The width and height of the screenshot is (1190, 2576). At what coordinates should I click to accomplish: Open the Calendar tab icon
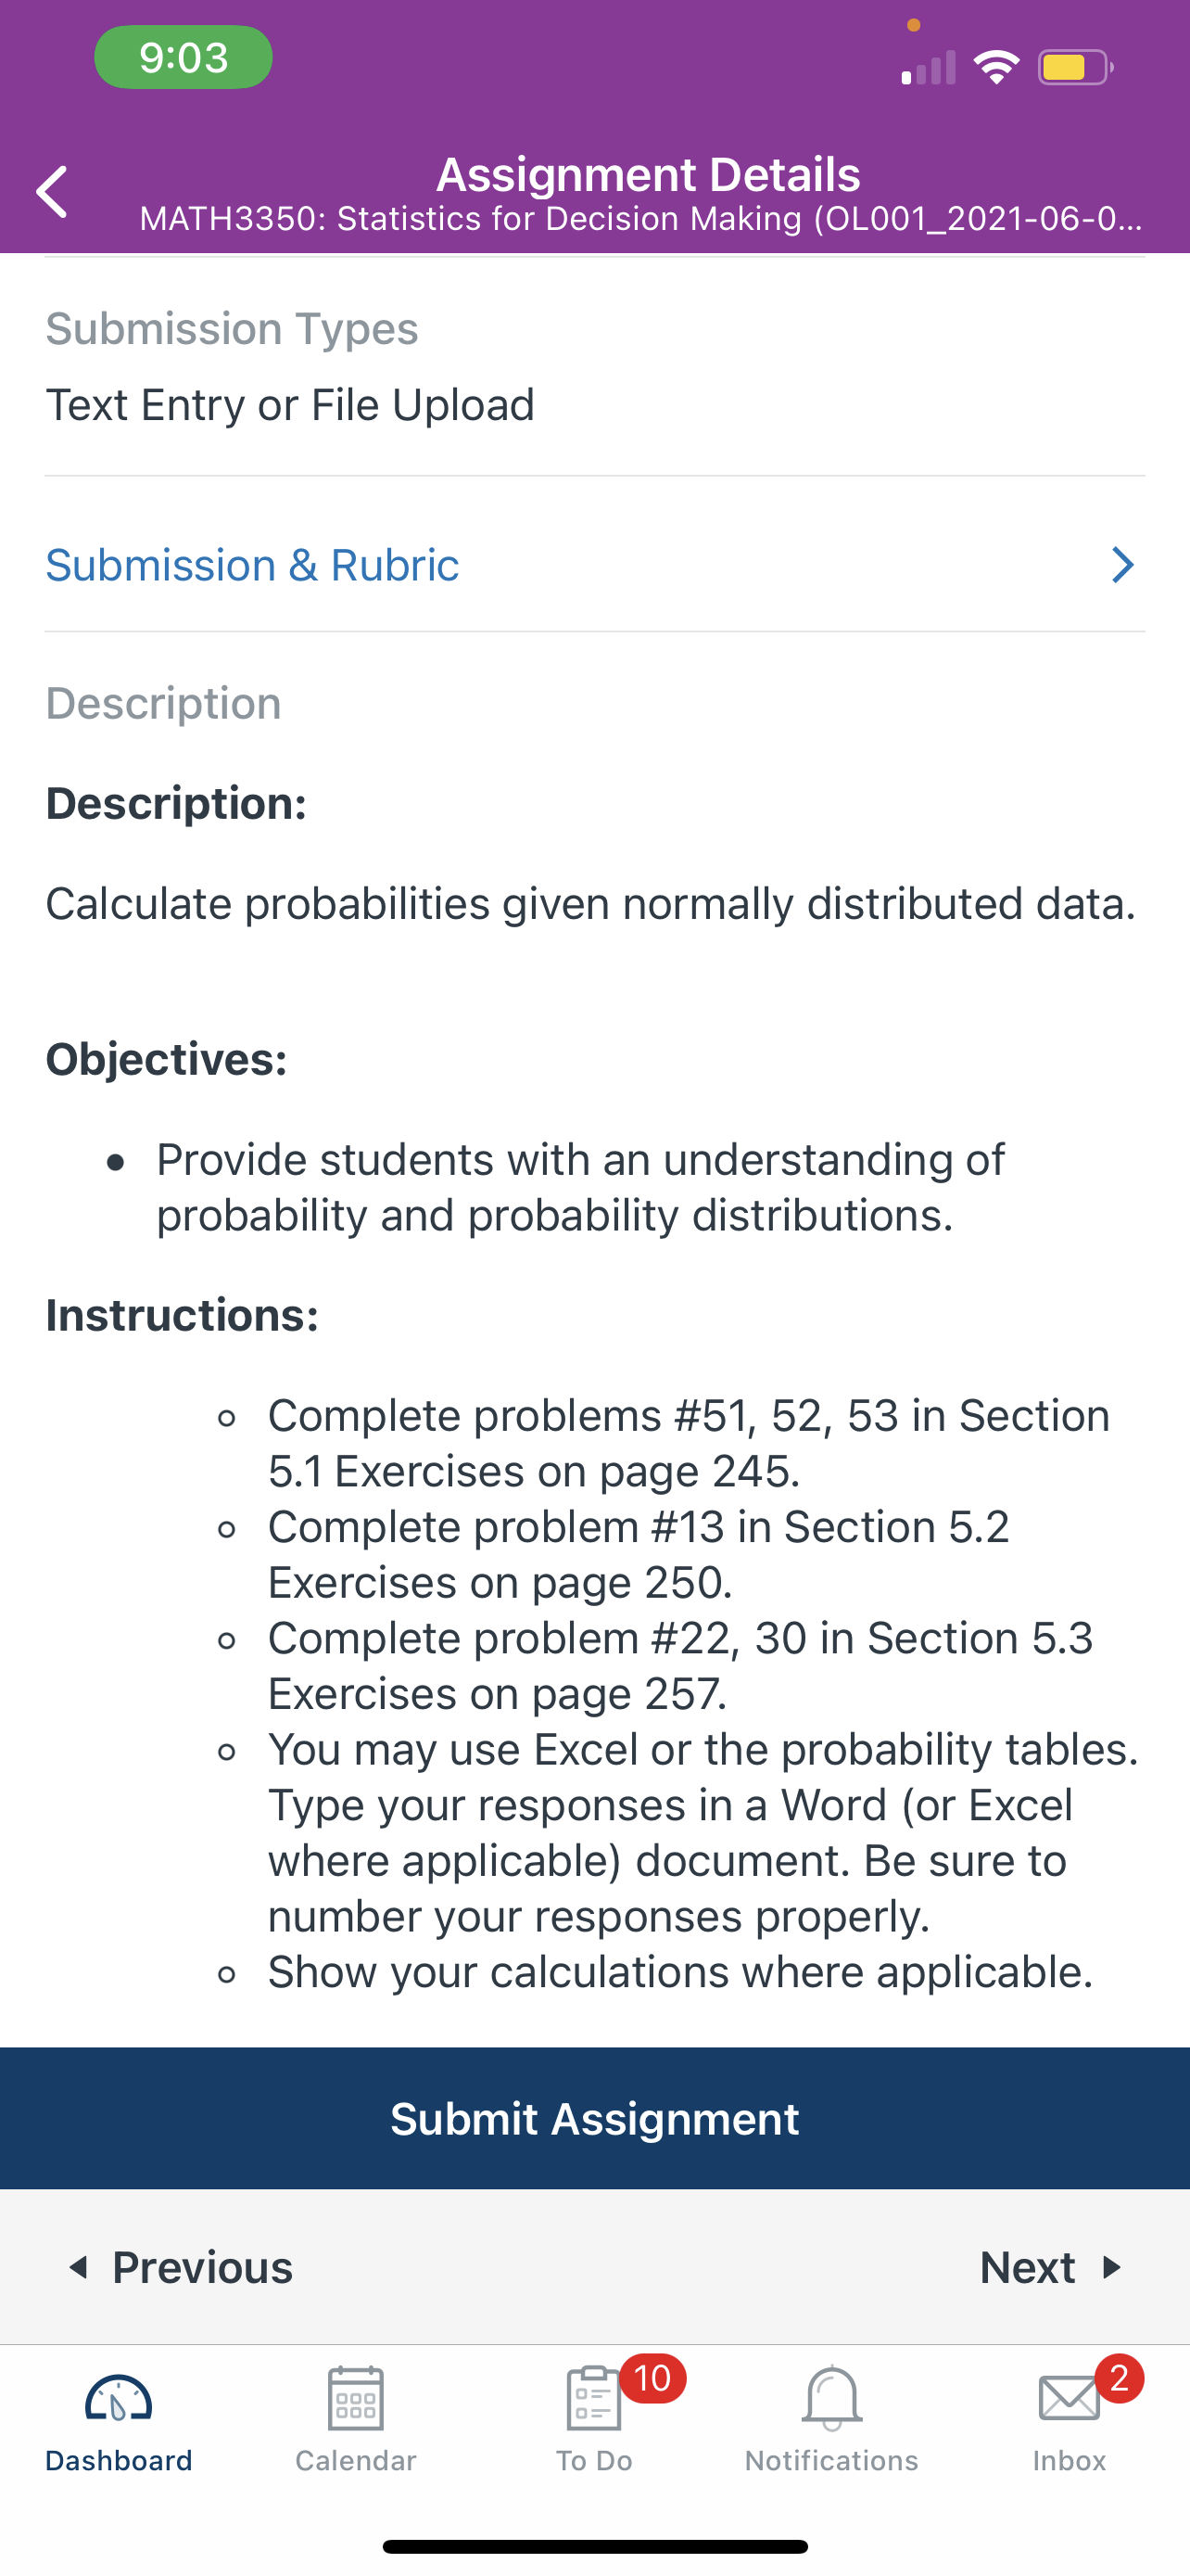click(356, 2397)
